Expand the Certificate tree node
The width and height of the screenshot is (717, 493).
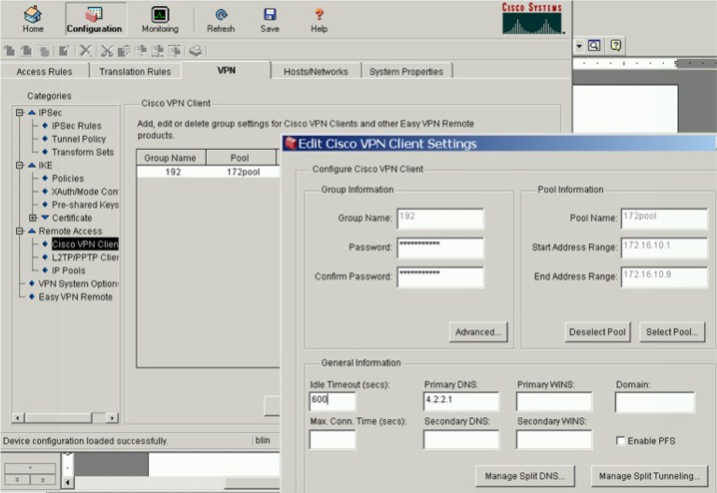(x=33, y=218)
